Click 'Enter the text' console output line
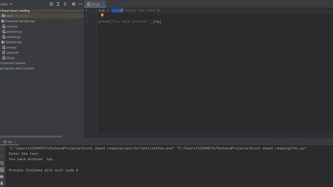The image size is (333, 187). tap(23, 154)
